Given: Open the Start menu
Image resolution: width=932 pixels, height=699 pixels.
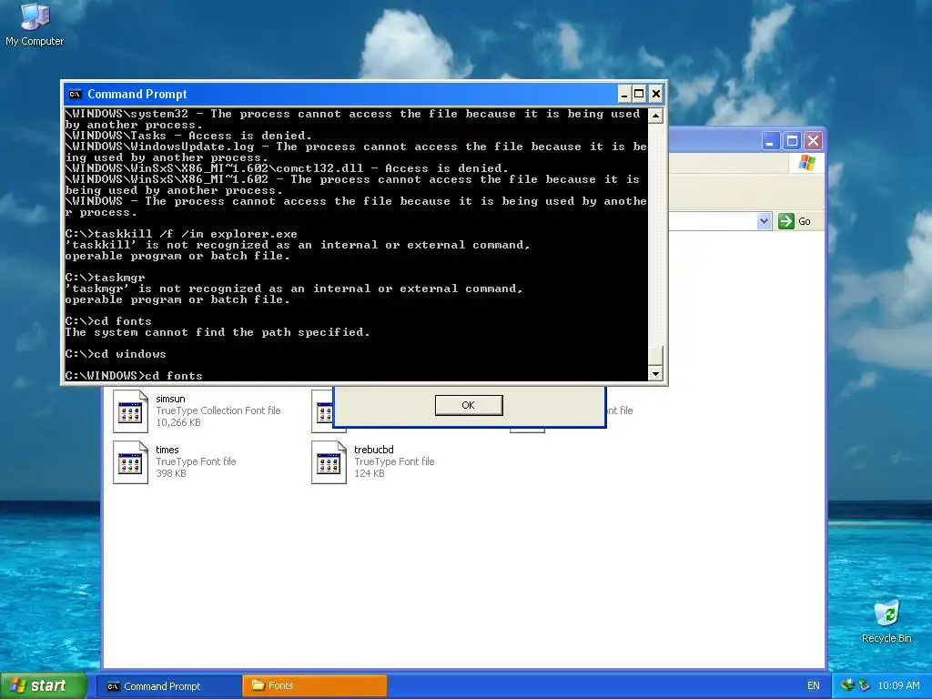Looking at the screenshot, I should pyautogui.click(x=44, y=685).
